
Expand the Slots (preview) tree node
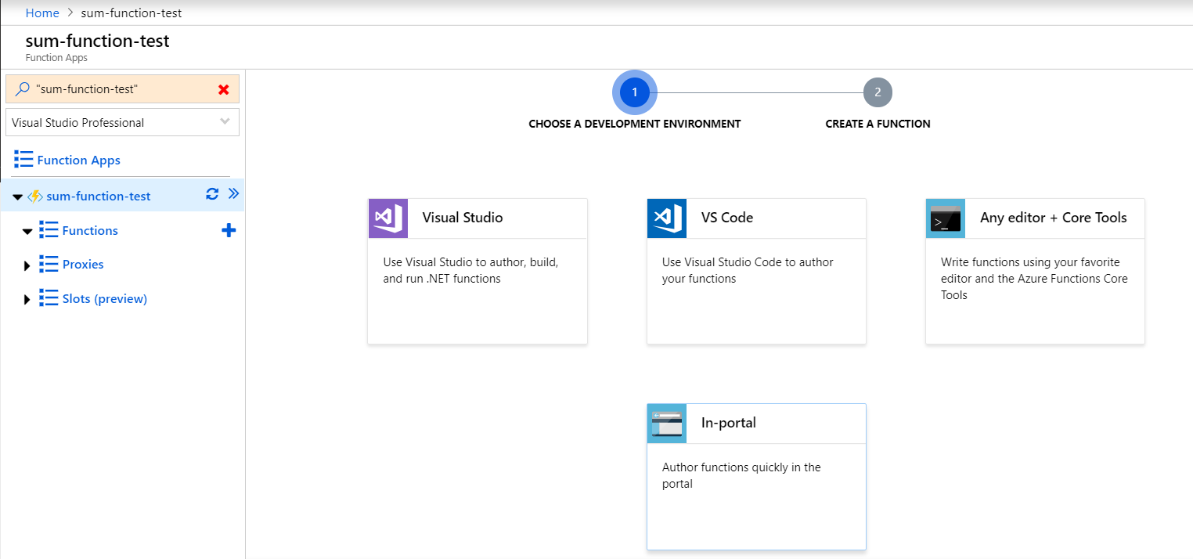(x=27, y=299)
